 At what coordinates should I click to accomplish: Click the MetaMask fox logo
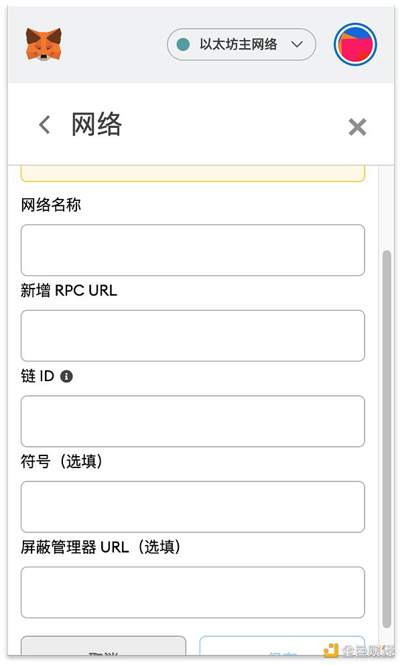coord(44,44)
